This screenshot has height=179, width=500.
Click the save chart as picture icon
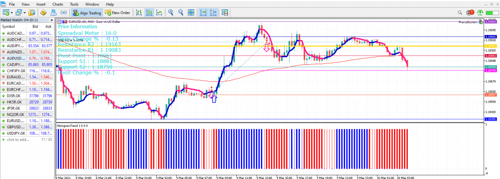coord(225,13)
